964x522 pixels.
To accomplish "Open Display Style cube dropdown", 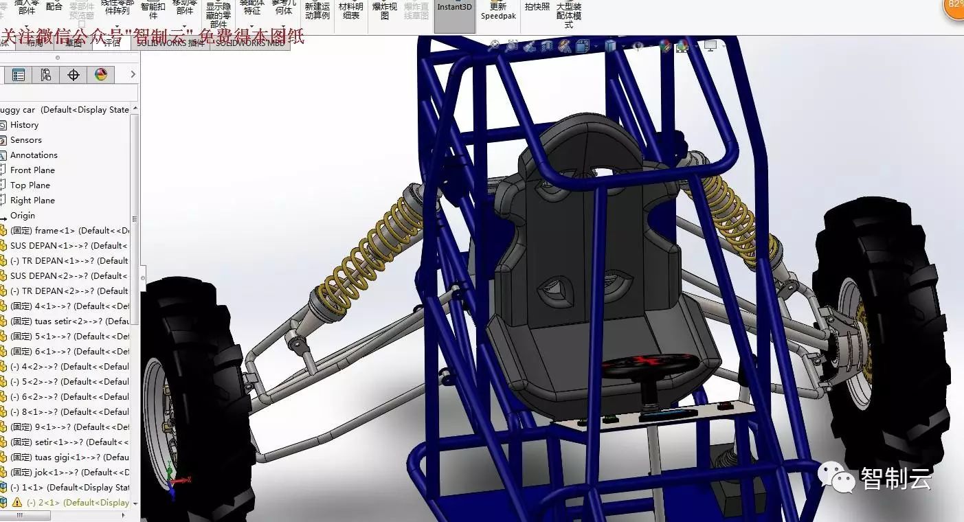I will pos(611,46).
